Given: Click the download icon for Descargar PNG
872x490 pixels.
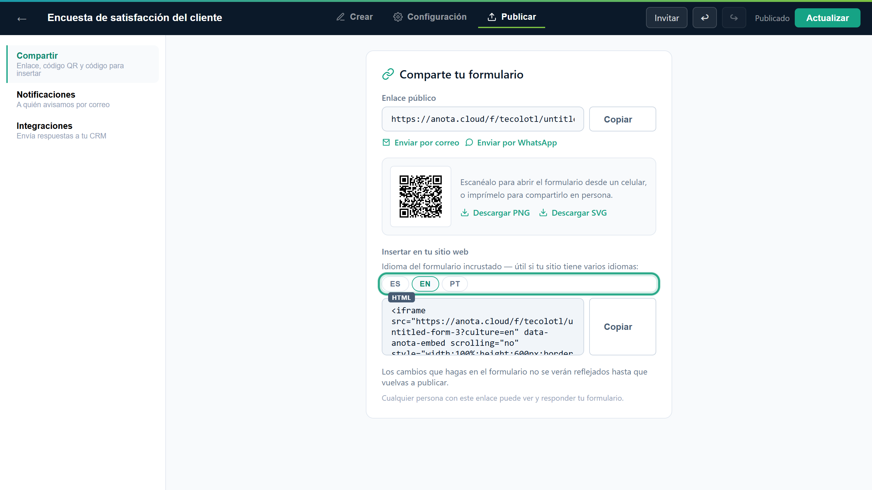Looking at the screenshot, I should pyautogui.click(x=465, y=212).
